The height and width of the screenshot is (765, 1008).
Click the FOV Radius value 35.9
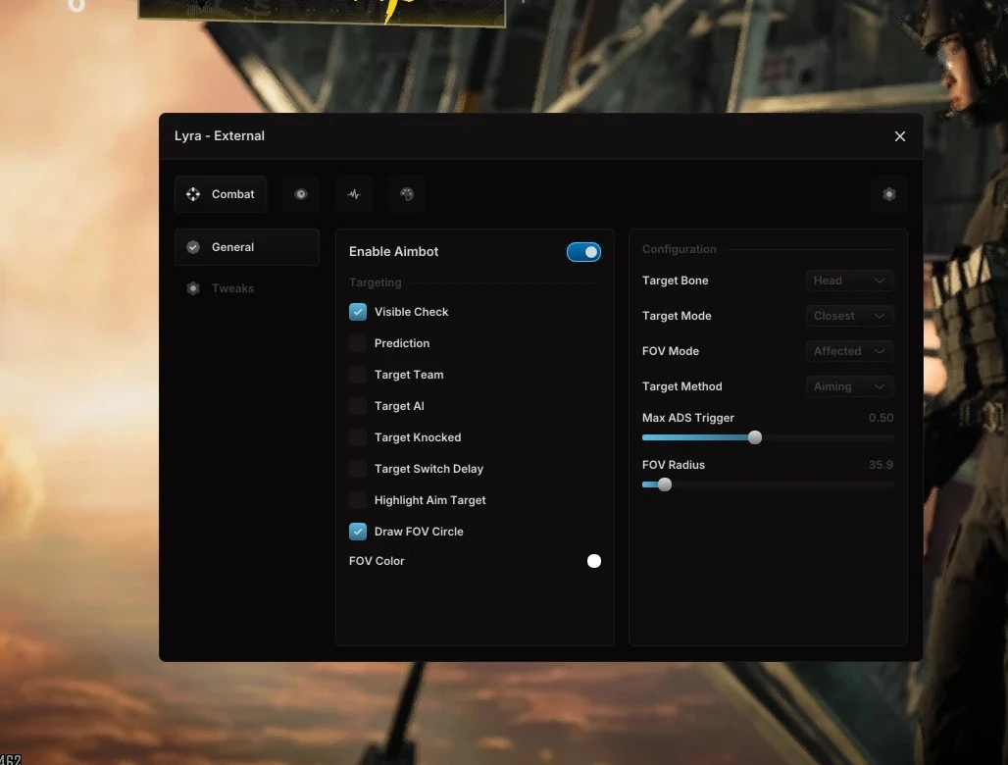click(x=881, y=465)
